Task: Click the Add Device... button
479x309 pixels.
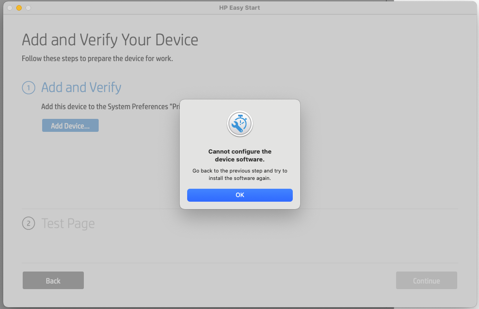Action: [x=70, y=125]
